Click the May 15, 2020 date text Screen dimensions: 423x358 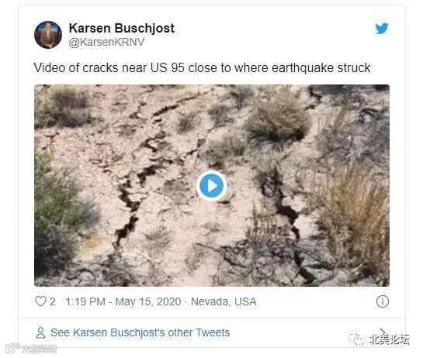(148, 301)
